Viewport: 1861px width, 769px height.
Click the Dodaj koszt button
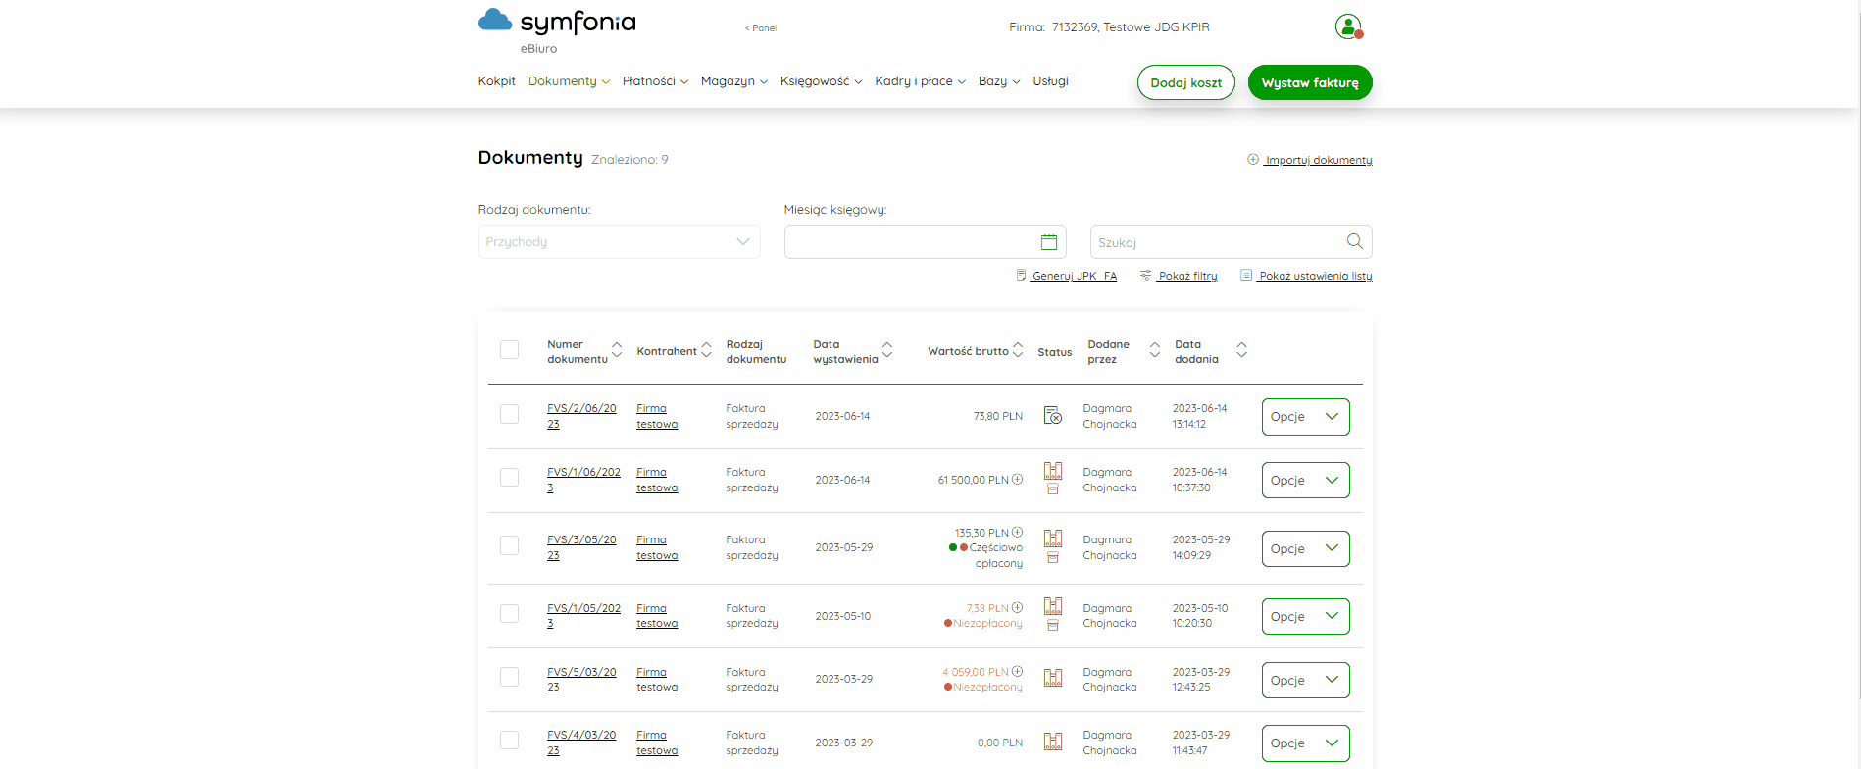1185,83
